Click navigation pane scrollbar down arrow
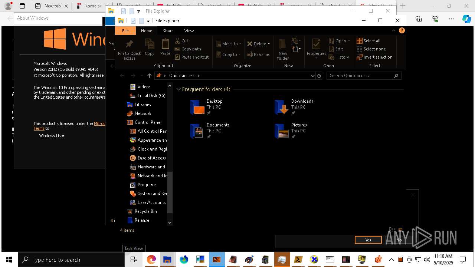Viewport: 475px width, 267px height. [x=170, y=223]
